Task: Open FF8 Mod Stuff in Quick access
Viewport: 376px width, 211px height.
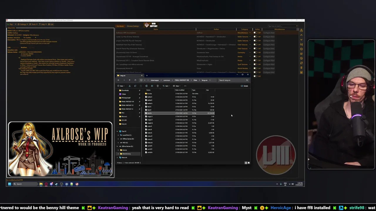Action: [x=126, y=98]
